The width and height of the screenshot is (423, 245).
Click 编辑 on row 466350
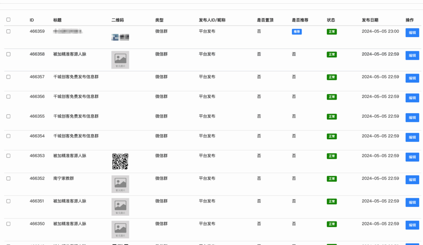pyautogui.click(x=412, y=225)
